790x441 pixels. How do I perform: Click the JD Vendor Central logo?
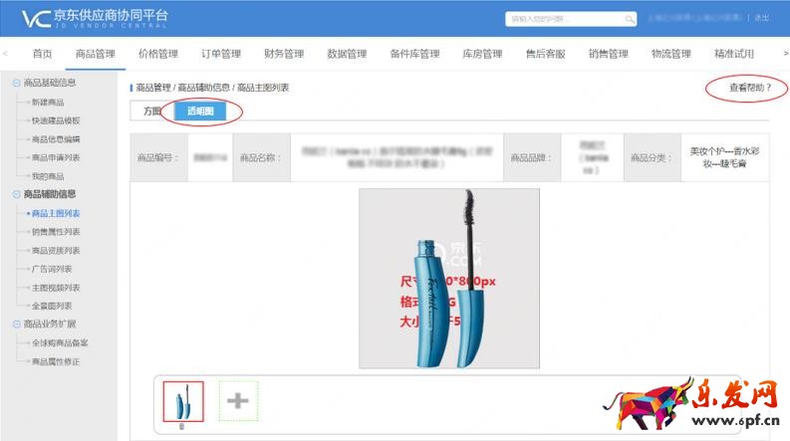coord(95,18)
